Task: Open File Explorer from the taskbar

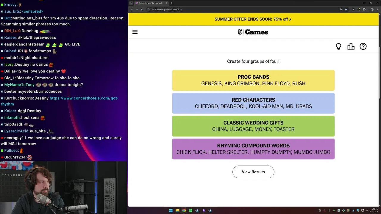Action: click(x=177, y=210)
